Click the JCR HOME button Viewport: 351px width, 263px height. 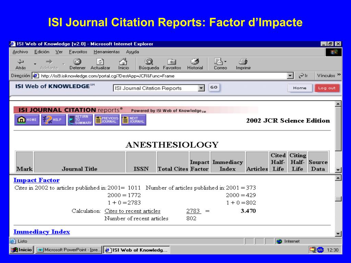pos(27,120)
